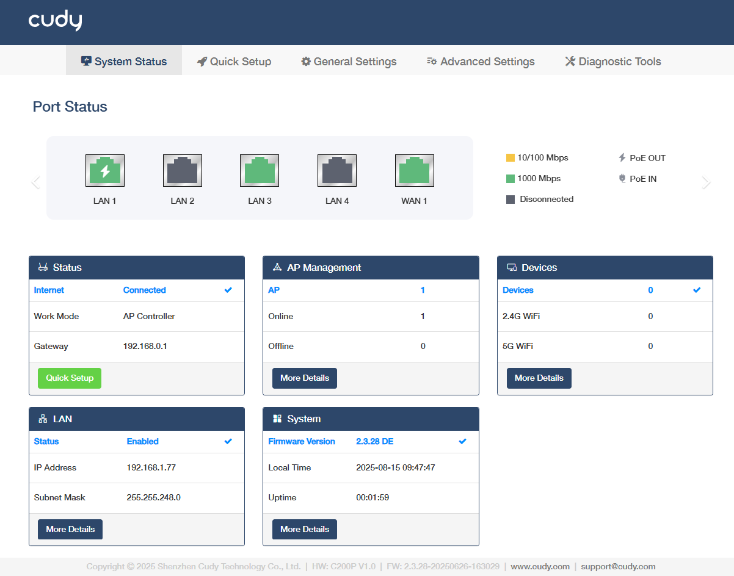Click the 5G WiFi row label
Screen dimensions: 734x576
(x=518, y=346)
